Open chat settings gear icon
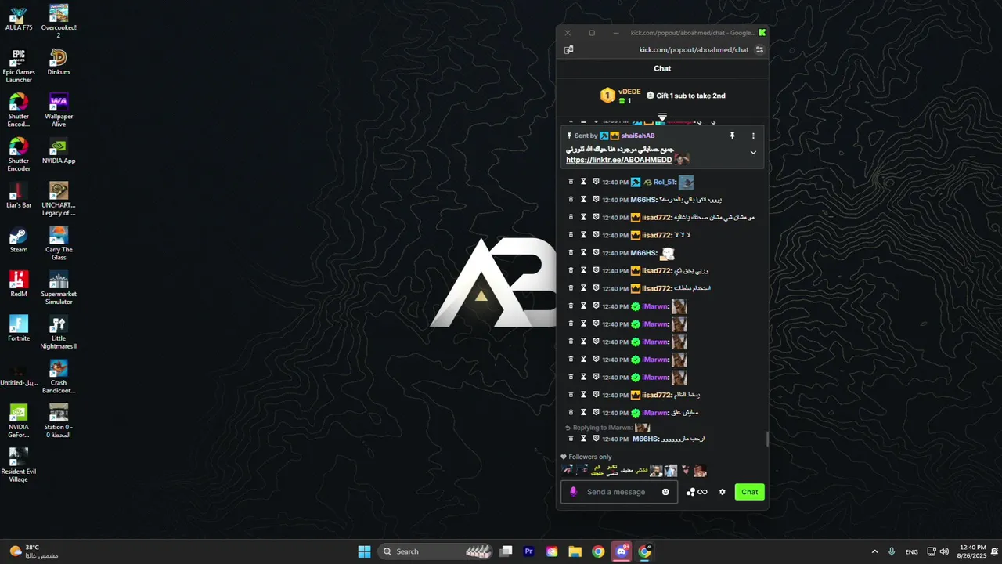This screenshot has width=1002, height=564. click(x=723, y=492)
